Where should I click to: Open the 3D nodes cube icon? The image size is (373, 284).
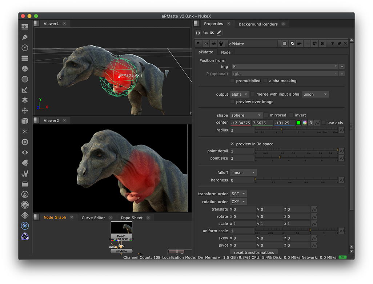coord(25,121)
